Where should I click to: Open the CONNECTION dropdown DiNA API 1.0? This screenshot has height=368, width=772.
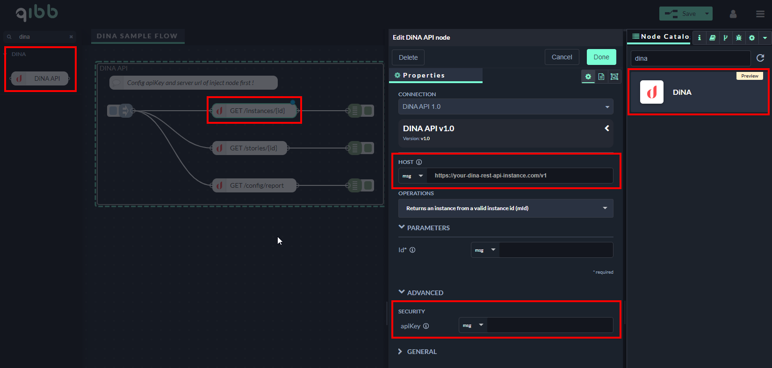505,106
